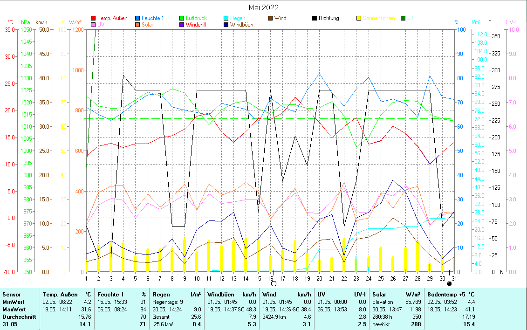
Task: Click the Regentage: 9 entry
Action: coord(169,302)
